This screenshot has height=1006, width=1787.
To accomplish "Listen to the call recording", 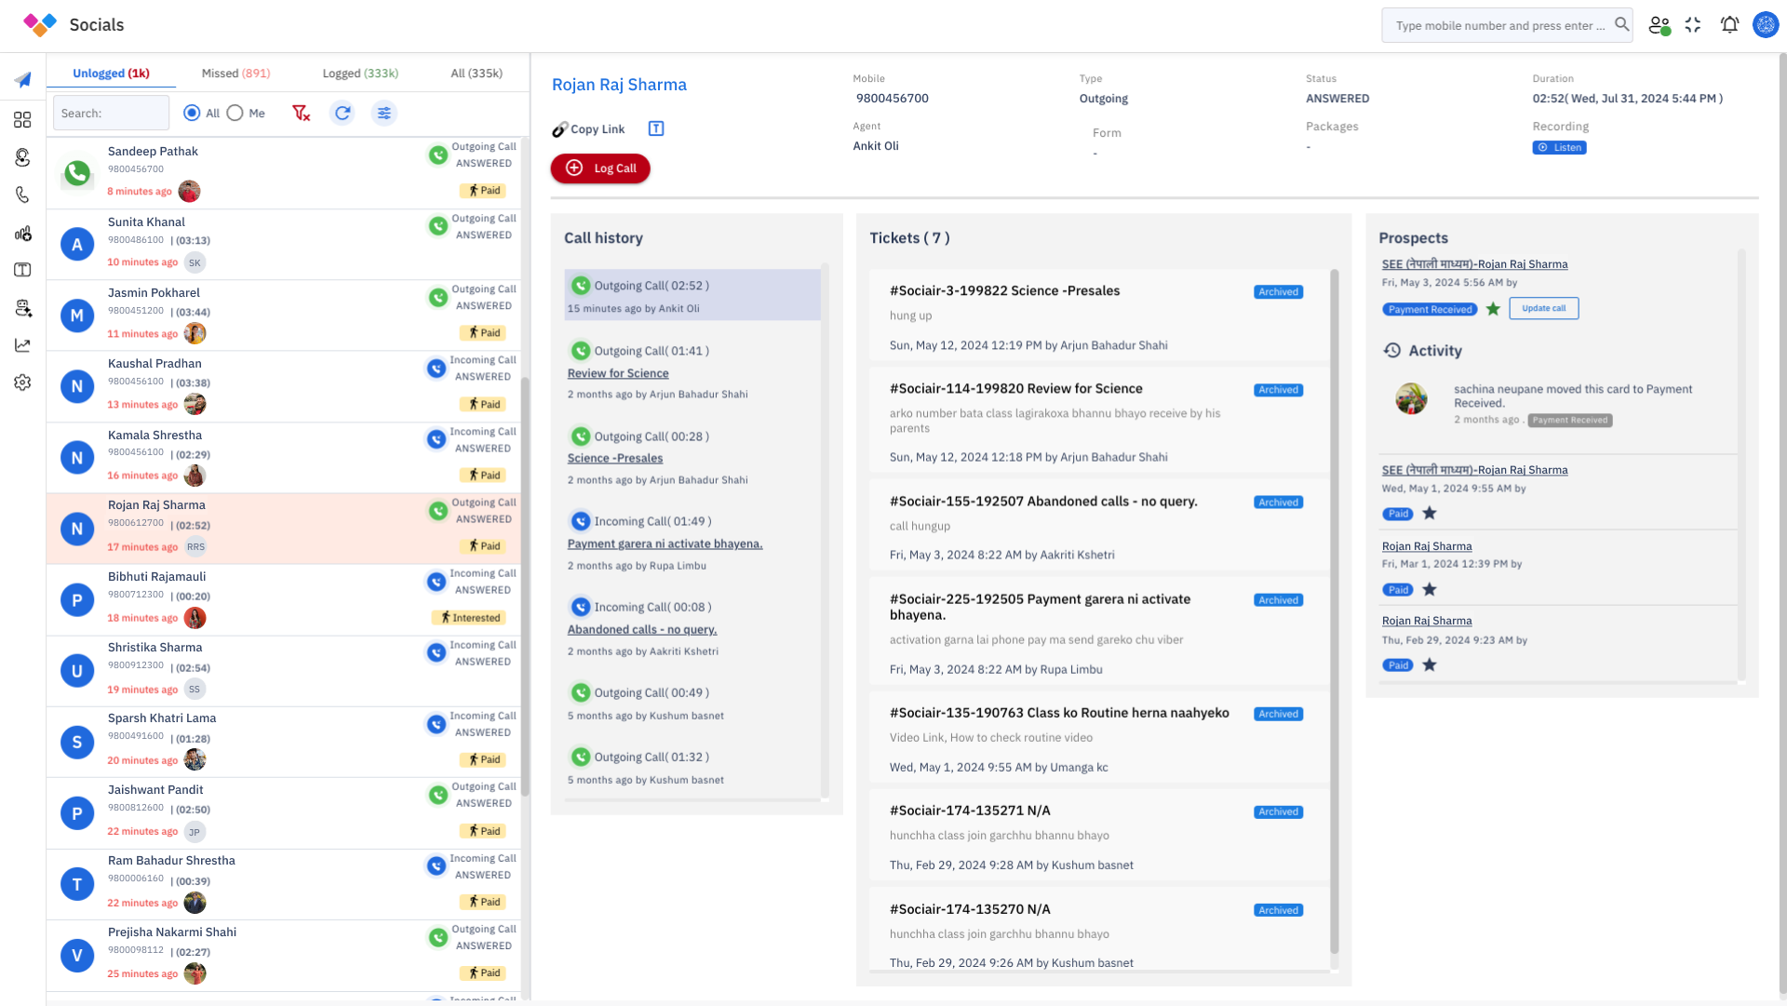I will pyautogui.click(x=1559, y=147).
